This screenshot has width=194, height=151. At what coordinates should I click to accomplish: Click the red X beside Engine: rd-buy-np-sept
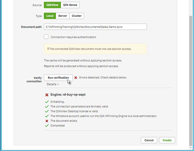point(47,95)
